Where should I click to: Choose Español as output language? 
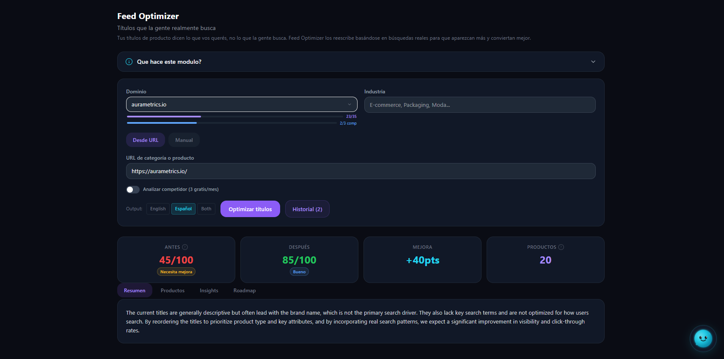[x=183, y=209]
